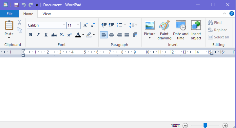Viewport: 236px width, 128px height.
Task: Redo the last action
Action: point(31,5)
